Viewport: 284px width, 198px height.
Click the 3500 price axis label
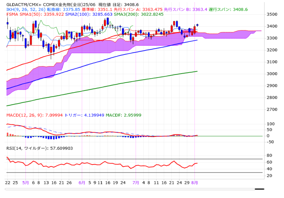[x=272, y=14]
